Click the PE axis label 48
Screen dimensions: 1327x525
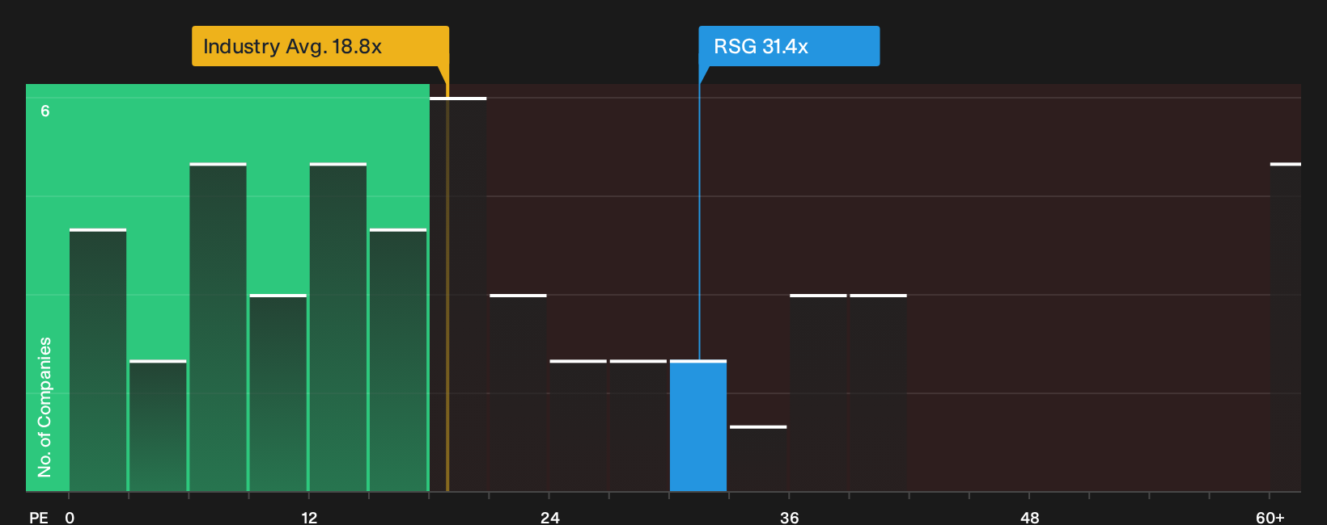coord(1029,517)
